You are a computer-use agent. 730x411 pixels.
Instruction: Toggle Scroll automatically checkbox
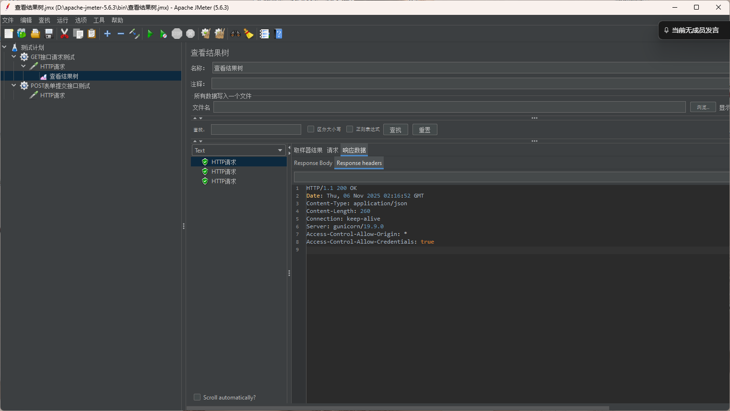click(197, 397)
